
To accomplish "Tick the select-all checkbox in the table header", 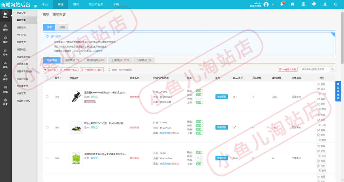I will coord(47,78).
